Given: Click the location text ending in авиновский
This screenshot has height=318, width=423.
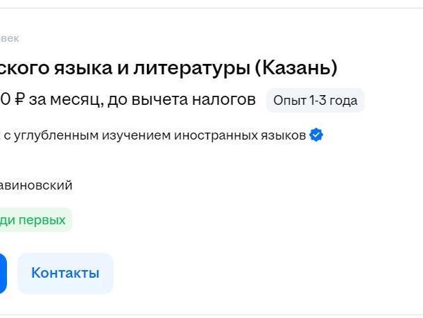Looking at the screenshot, I should click(36, 185).
